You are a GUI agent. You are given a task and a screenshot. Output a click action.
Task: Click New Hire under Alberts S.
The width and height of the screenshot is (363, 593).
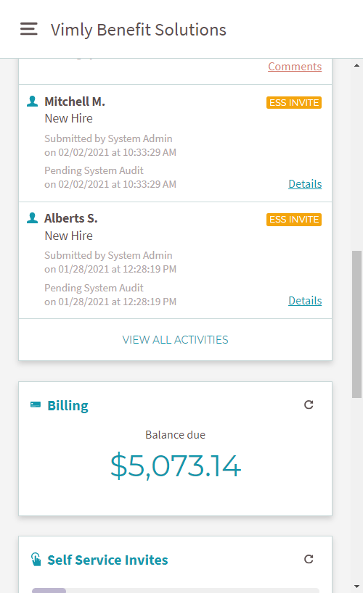point(68,236)
